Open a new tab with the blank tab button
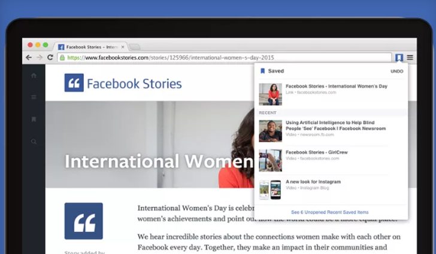 pyautogui.click(x=135, y=47)
